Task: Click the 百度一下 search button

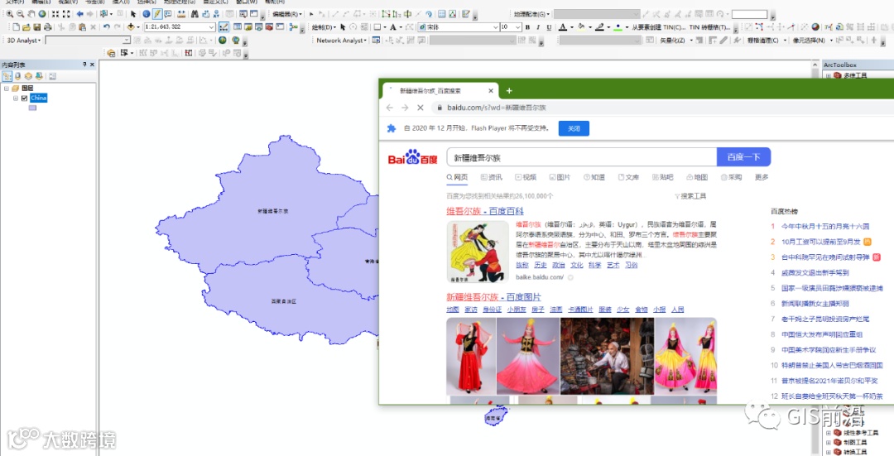Action: pyautogui.click(x=743, y=156)
